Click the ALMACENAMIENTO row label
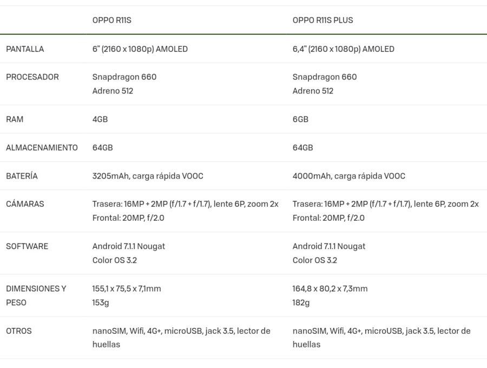487x368 pixels. [42, 148]
